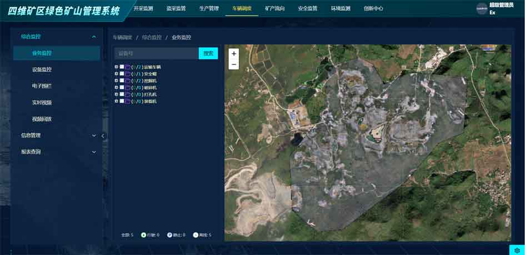This screenshot has width=525, height=255.
Task: Open 电子围栏 in the sidebar
Action: tap(42, 86)
